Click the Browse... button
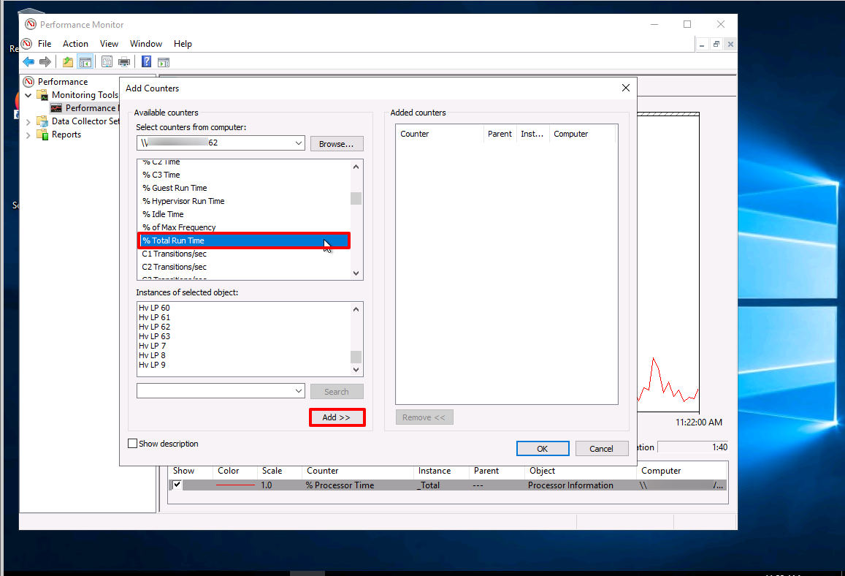This screenshot has height=576, width=845. point(336,143)
